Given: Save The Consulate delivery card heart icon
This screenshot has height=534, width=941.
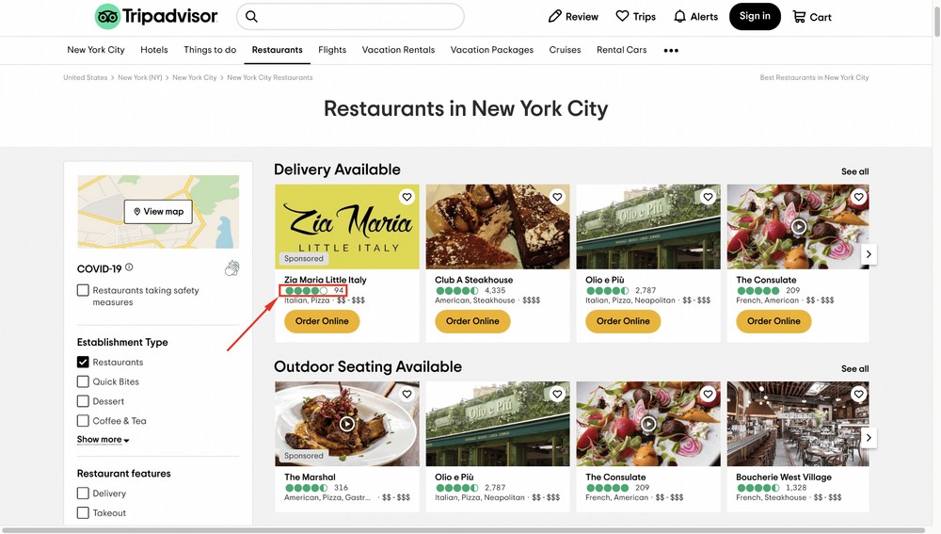Looking at the screenshot, I should pos(859,197).
